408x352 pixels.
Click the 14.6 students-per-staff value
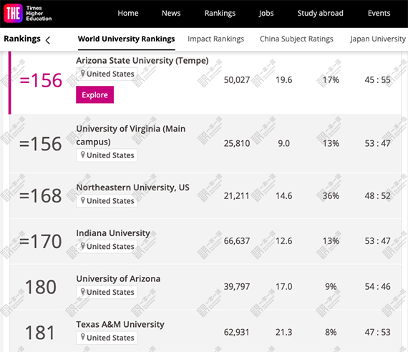coord(284,195)
